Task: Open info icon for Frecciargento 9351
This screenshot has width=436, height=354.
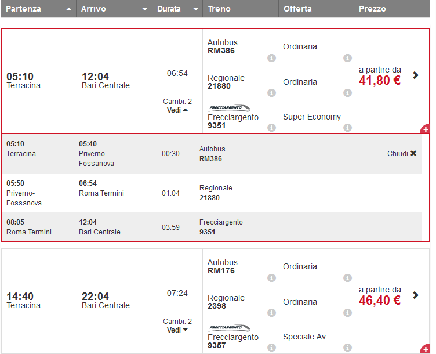Action: pyautogui.click(x=271, y=128)
